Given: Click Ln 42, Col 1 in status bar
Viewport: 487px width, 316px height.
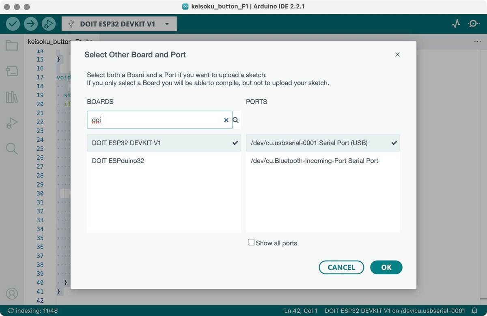Looking at the screenshot, I should point(301,311).
